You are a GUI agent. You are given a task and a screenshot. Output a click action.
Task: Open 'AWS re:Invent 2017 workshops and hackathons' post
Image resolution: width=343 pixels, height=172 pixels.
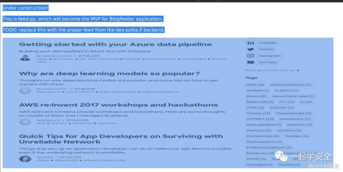point(118,105)
